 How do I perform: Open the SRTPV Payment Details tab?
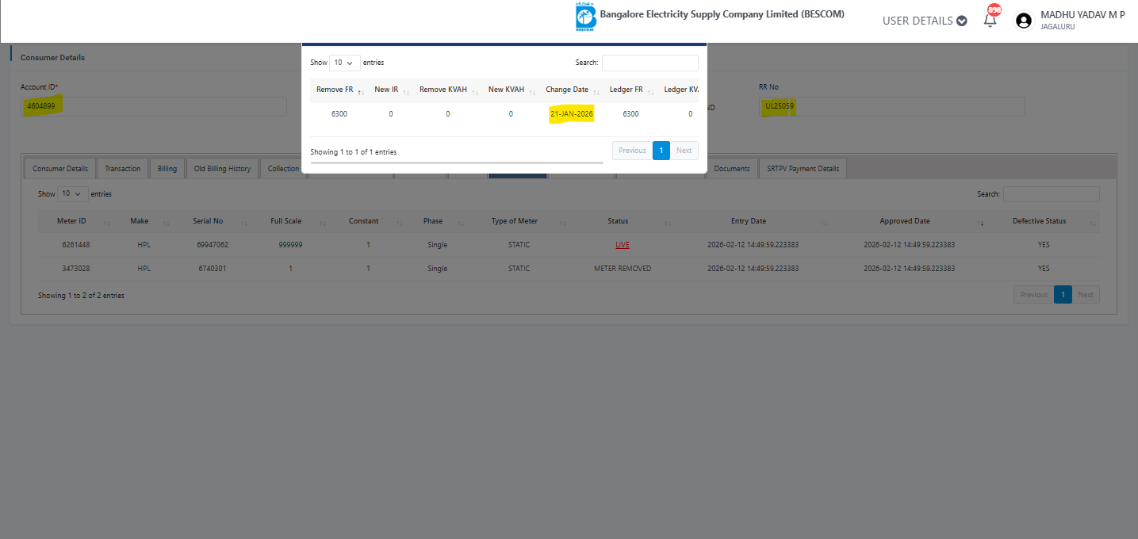pos(803,169)
